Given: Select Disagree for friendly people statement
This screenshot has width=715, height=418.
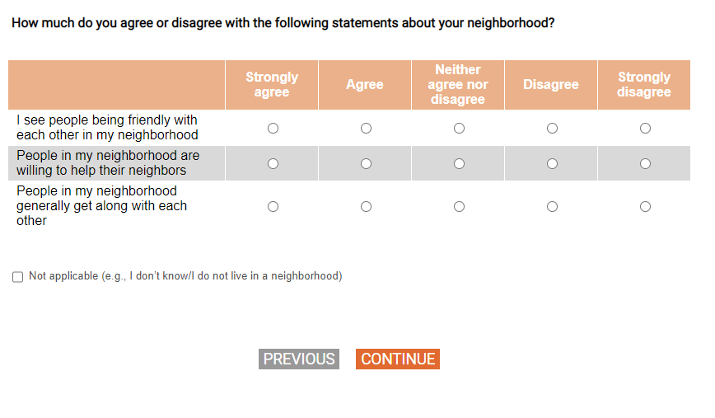Looking at the screenshot, I should [552, 129].
